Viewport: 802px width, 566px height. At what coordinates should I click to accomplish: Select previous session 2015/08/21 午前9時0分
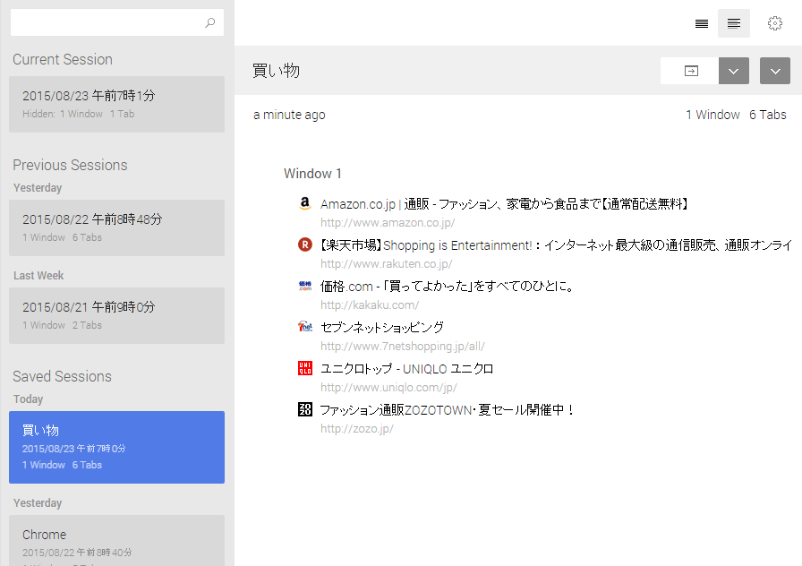116,316
